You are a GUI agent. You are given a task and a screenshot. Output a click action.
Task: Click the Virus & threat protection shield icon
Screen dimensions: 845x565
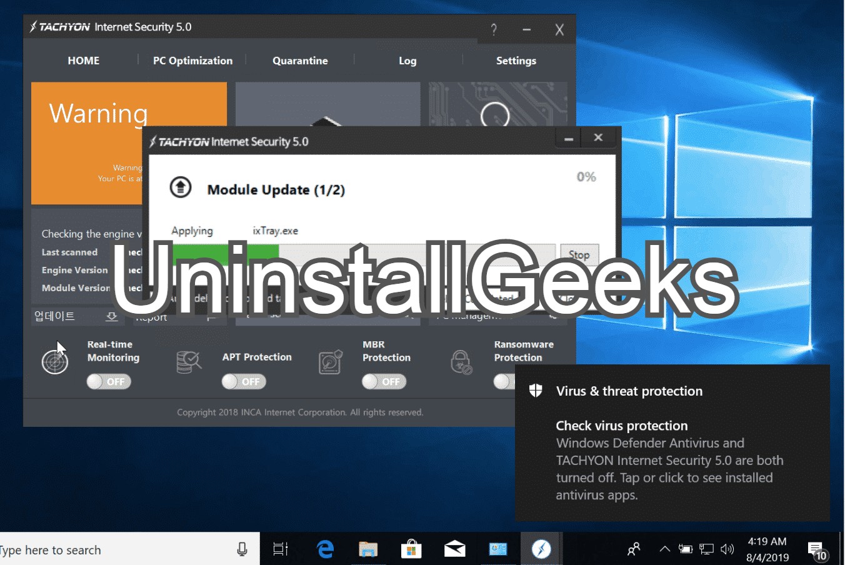536,391
